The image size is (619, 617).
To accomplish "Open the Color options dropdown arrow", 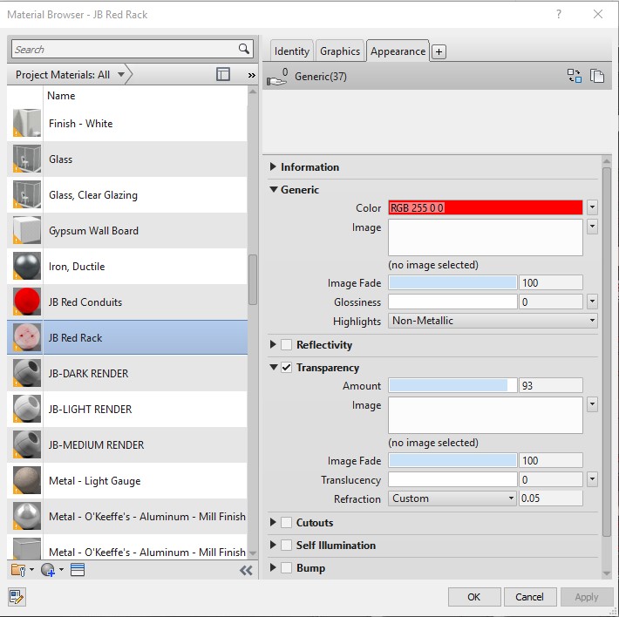I will click(x=592, y=207).
